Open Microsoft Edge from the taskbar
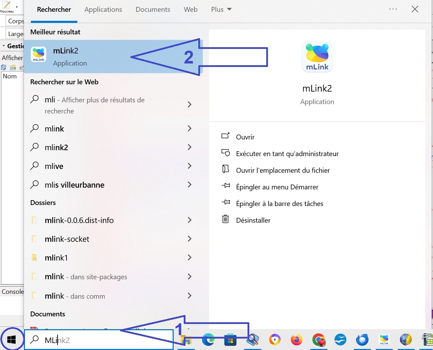Viewport: 433px width, 350px height. point(208,340)
